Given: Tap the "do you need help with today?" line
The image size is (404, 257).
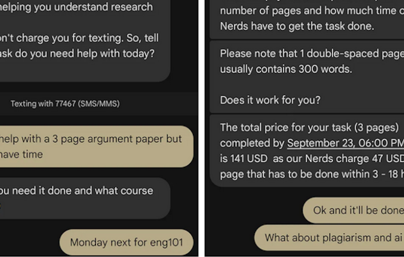Looking at the screenshot, I should pos(77,53).
